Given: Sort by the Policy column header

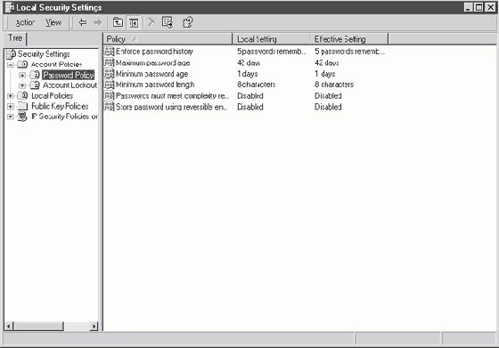Looking at the screenshot, I should pyautogui.click(x=168, y=39).
